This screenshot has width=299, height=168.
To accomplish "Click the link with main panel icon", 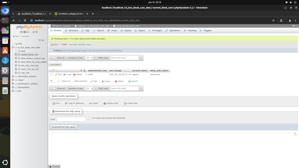I will click(43, 40).
